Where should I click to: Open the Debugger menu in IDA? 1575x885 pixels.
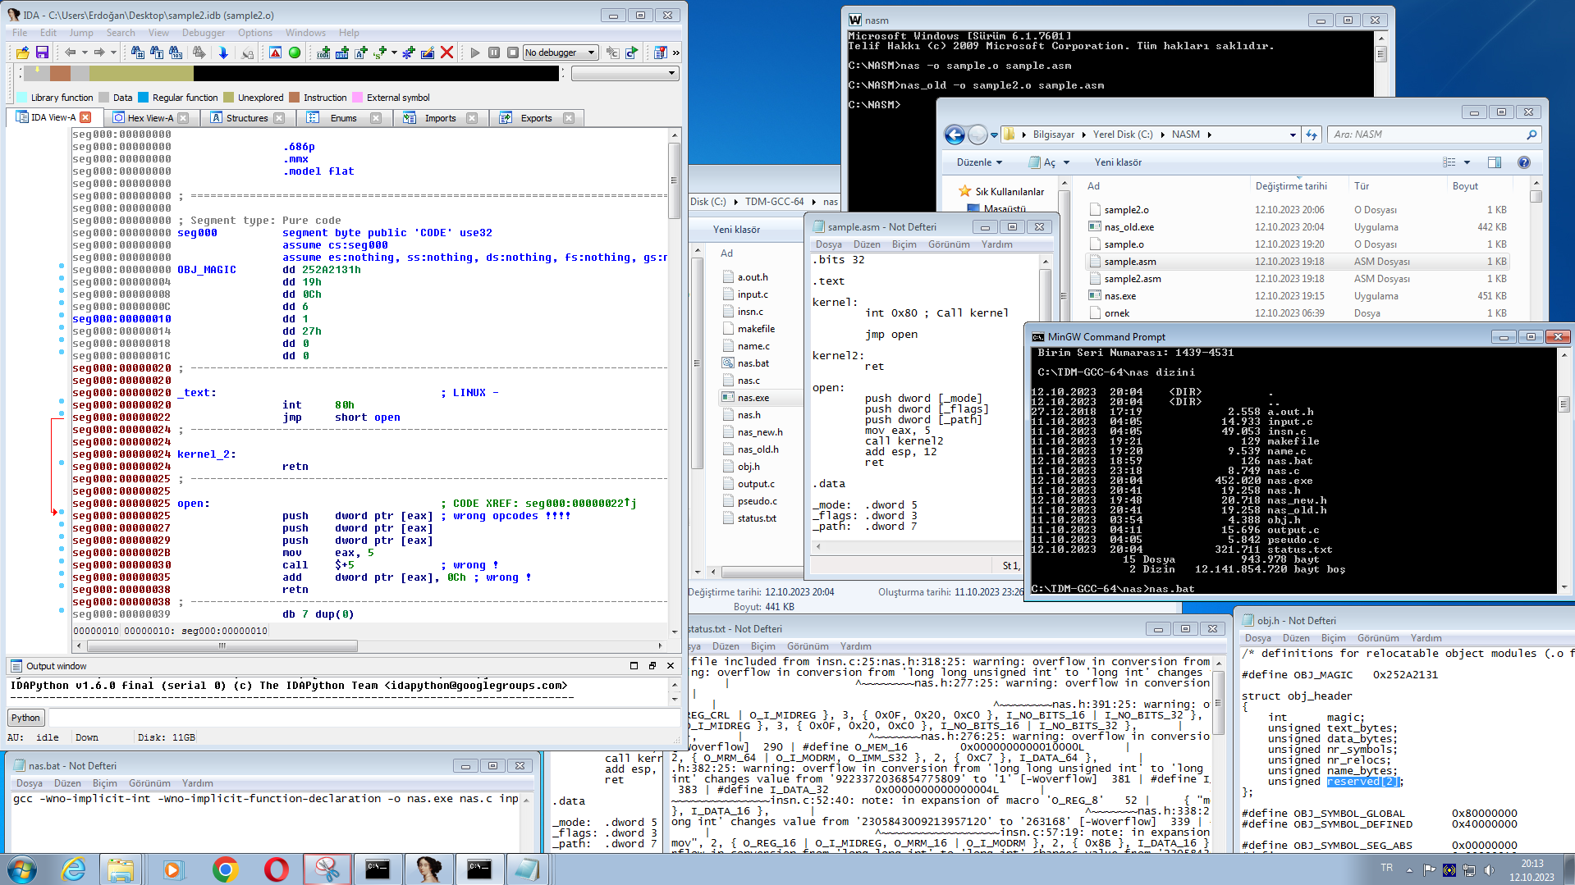(x=203, y=33)
